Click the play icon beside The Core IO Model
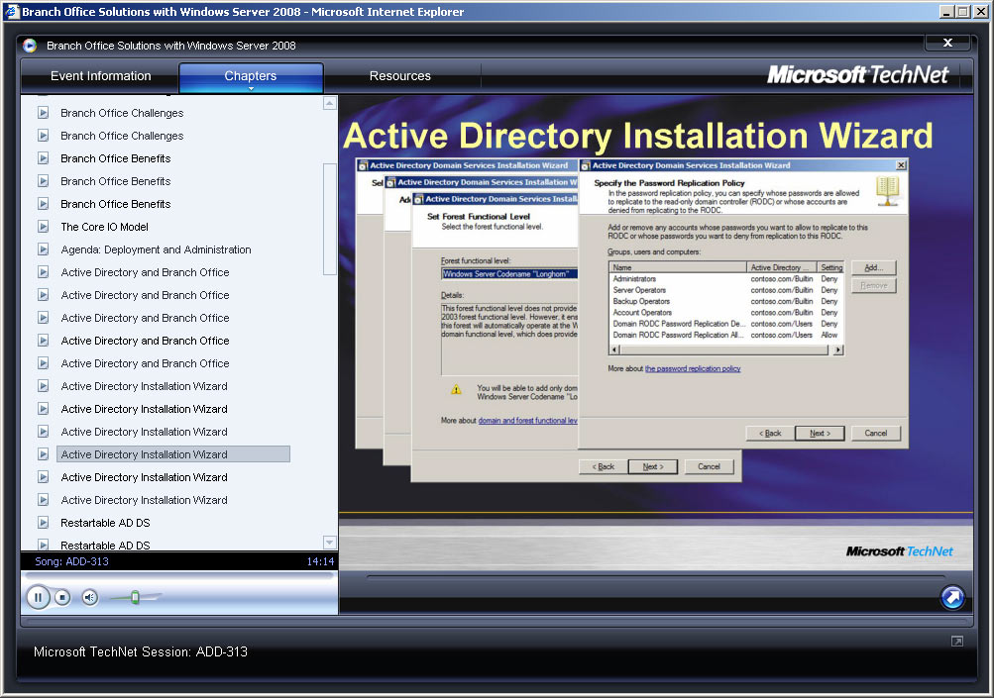 tap(43, 227)
